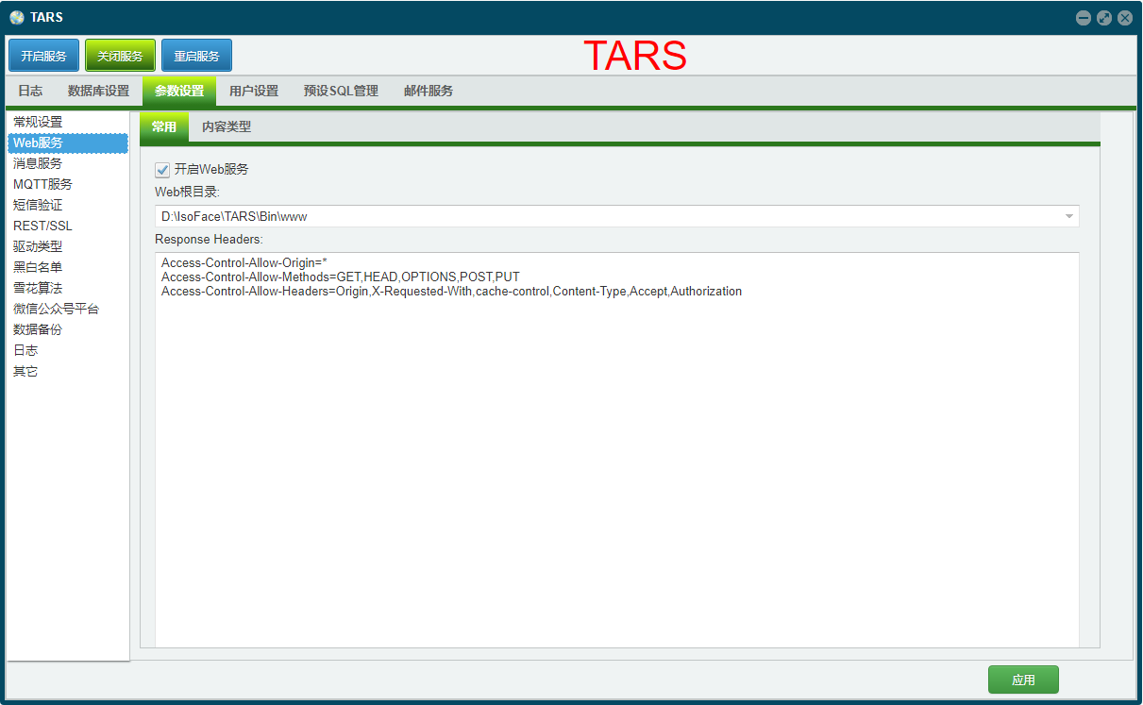
Task: Toggle the 开启Web服务 checkbox
Action: pos(162,170)
